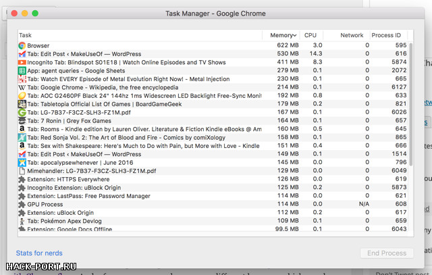Click the document icon for Mimehandler row
Image resolution: width=432 pixels, height=275 pixels.
[22, 171]
